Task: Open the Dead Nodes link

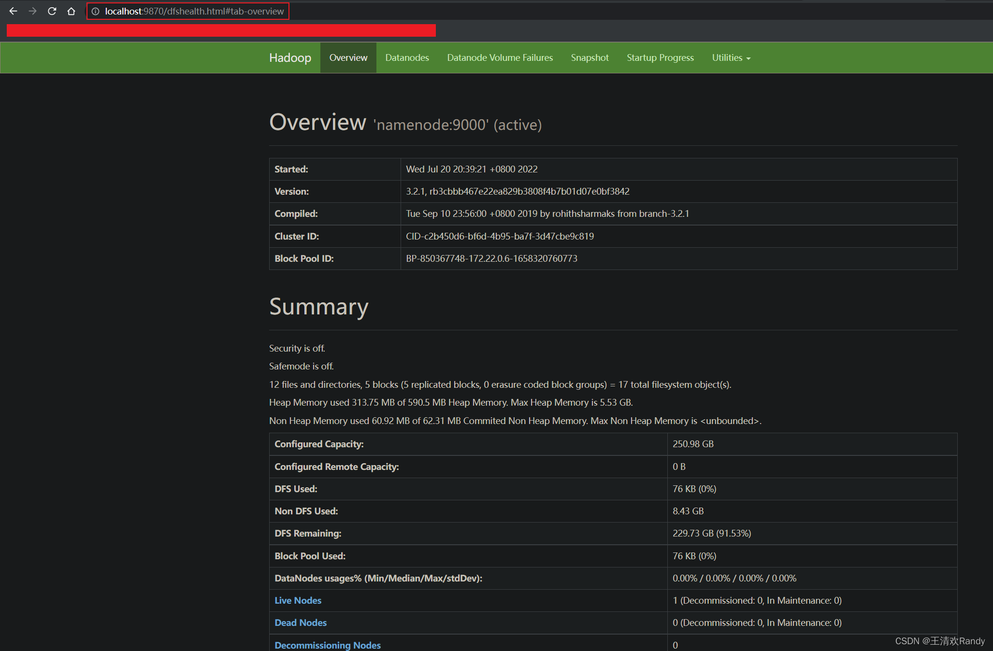Action: (301, 623)
